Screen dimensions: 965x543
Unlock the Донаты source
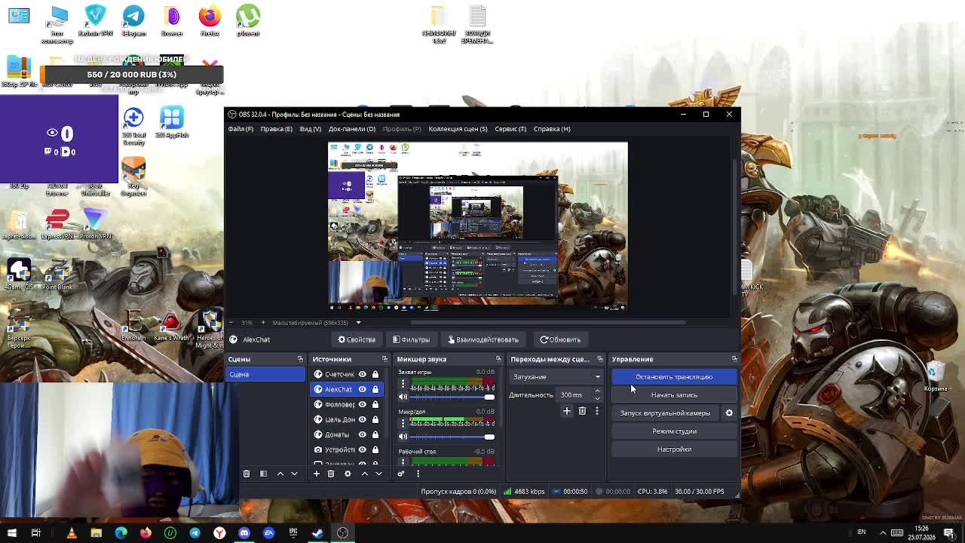pos(375,434)
